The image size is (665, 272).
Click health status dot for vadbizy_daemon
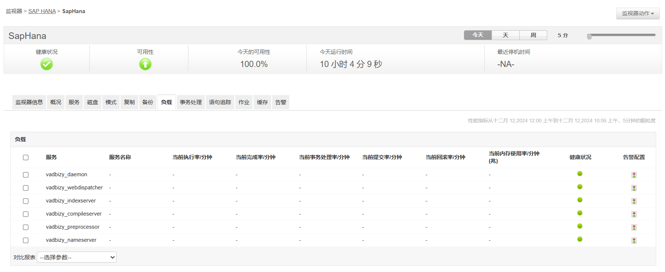point(580,174)
